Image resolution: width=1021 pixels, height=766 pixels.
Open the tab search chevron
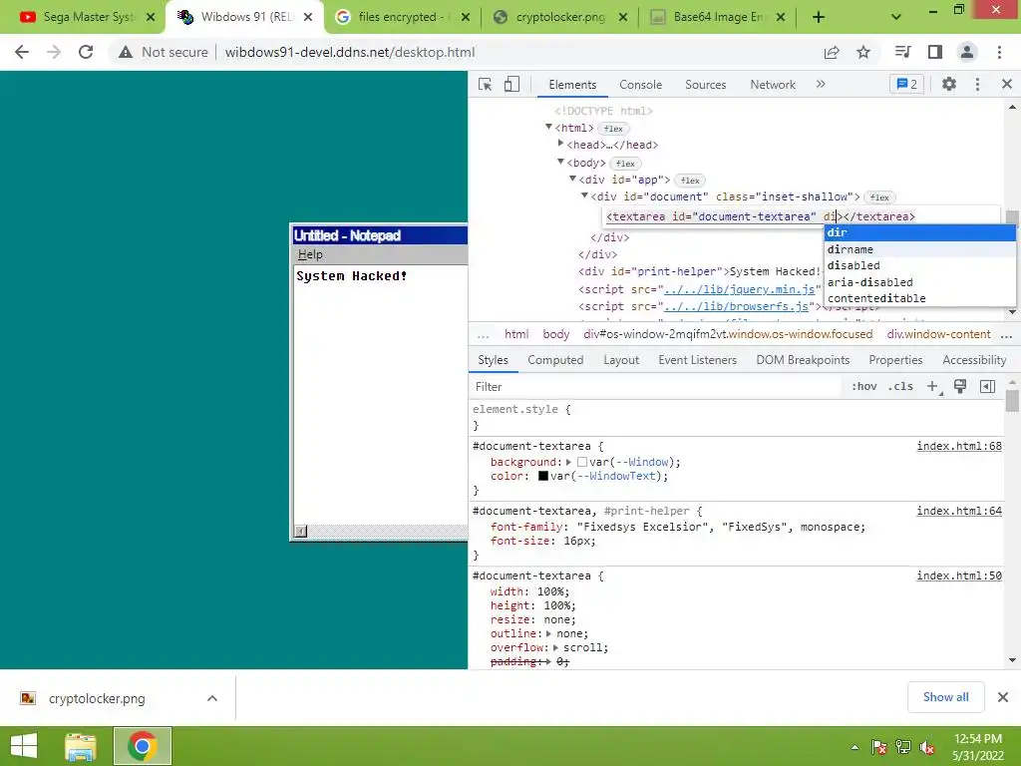point(896,18)
